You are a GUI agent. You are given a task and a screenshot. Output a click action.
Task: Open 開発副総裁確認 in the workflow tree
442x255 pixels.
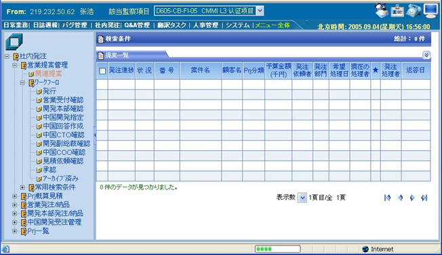click(66, 144)
